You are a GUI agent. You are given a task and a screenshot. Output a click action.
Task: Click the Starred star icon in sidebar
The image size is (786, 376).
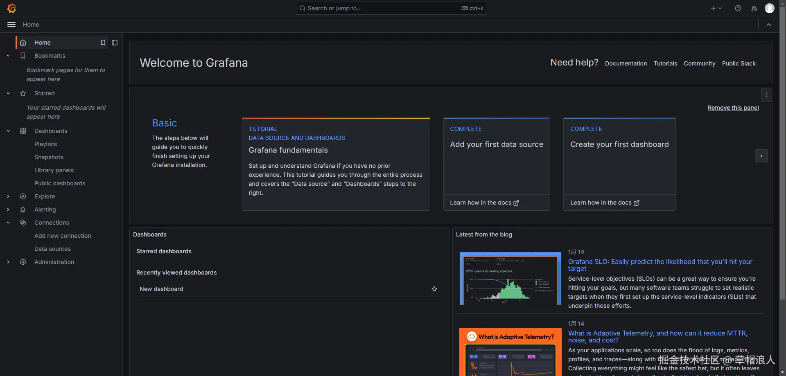[x=23, y=93]
